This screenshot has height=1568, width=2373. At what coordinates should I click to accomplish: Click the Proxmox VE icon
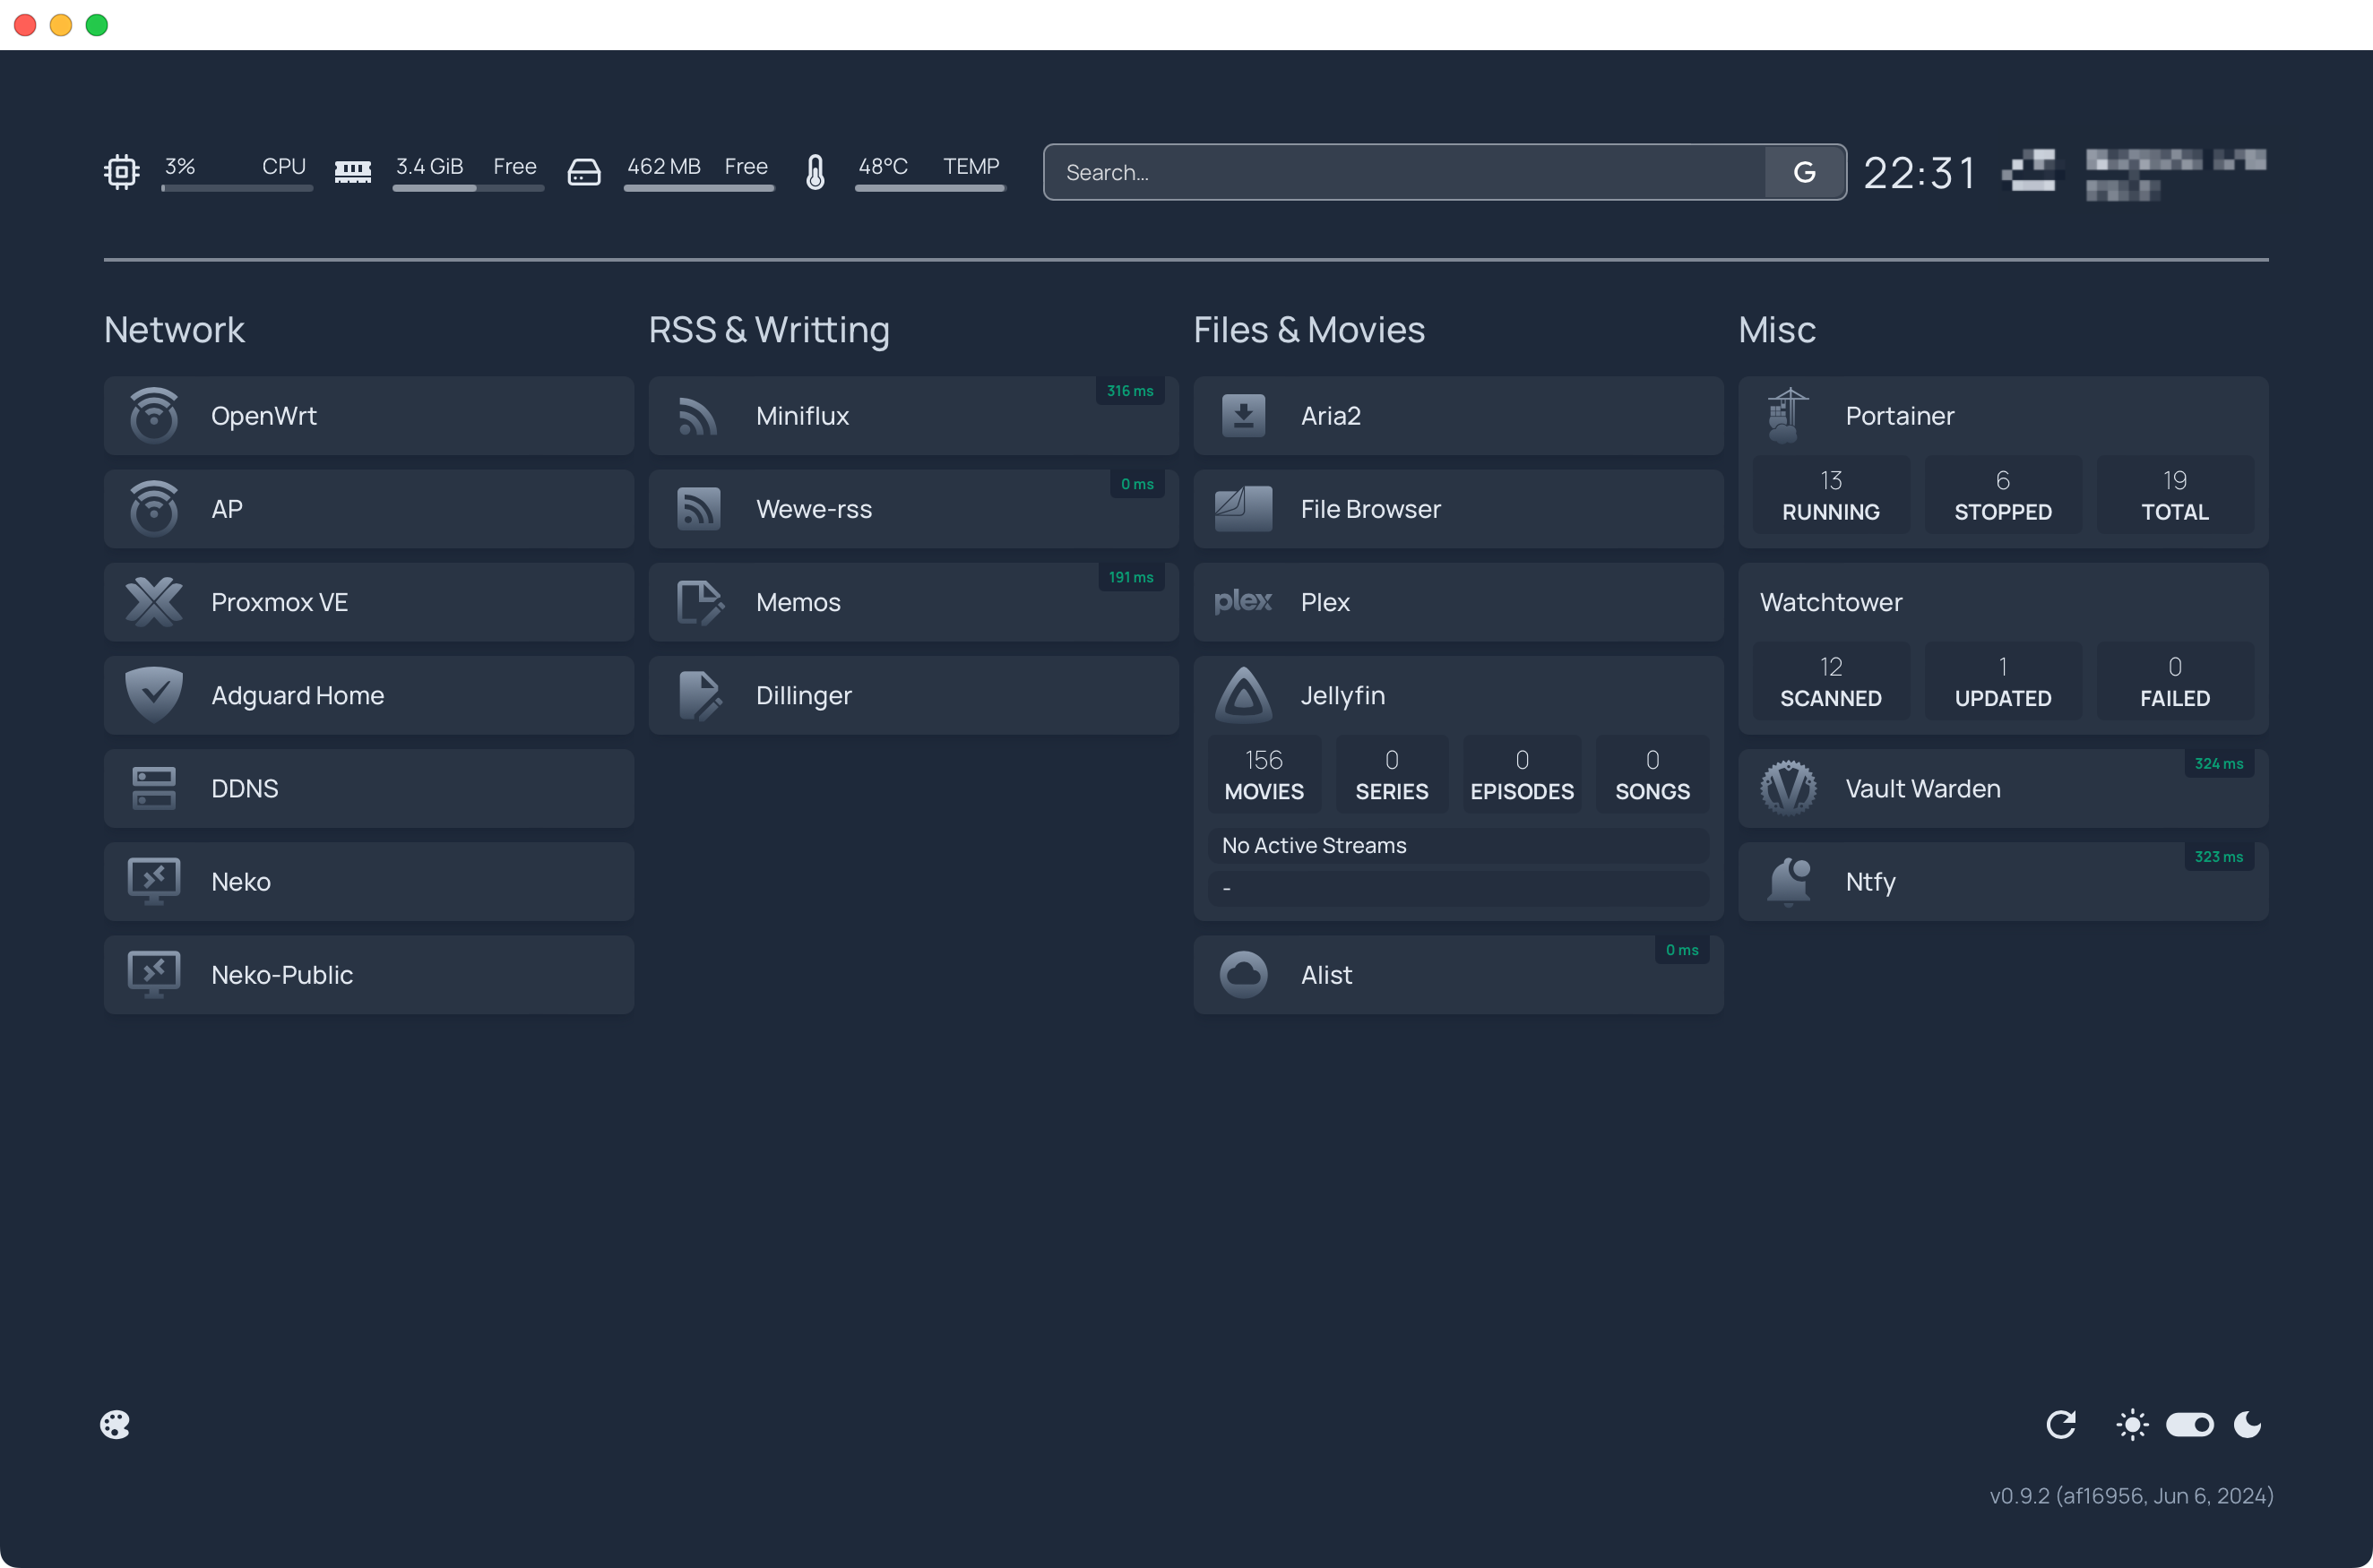click(x=154, y=602)
